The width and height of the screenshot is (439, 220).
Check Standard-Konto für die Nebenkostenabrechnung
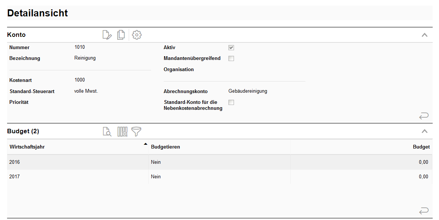point(231,102)
